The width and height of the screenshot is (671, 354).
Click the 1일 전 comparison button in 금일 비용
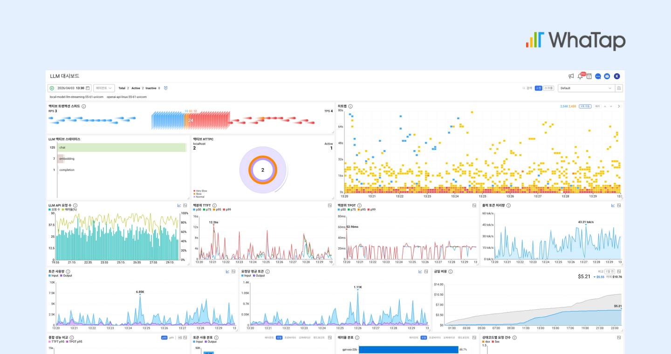[x=609, y=272]
